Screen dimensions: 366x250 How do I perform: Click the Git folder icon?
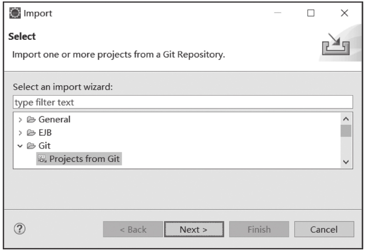coord(31,146)
